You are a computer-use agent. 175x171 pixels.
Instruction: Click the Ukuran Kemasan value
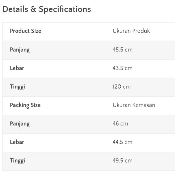pyautogui.click(x=134, y=105)
